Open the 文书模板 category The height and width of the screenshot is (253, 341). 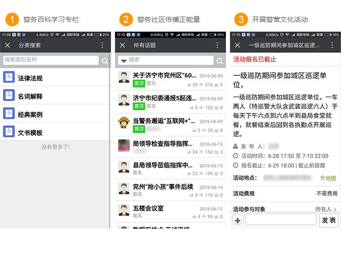click(55, 132)
